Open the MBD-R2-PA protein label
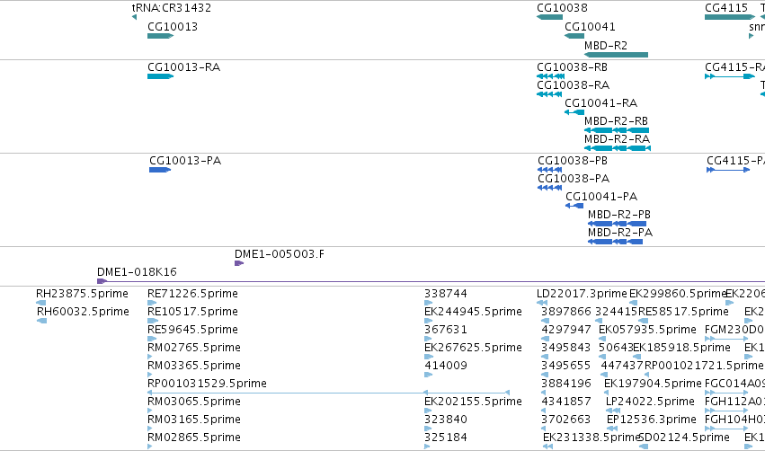The width and height of the screenshot is (765, 451). point(620,233)
